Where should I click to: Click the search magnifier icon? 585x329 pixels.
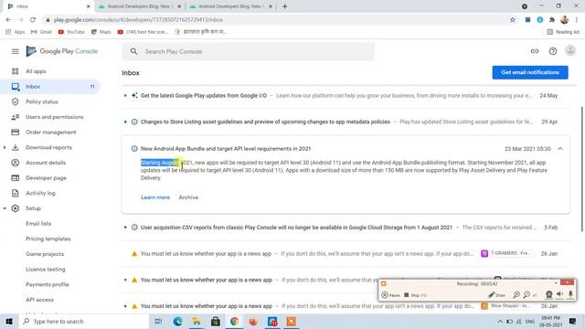[133, 51]
